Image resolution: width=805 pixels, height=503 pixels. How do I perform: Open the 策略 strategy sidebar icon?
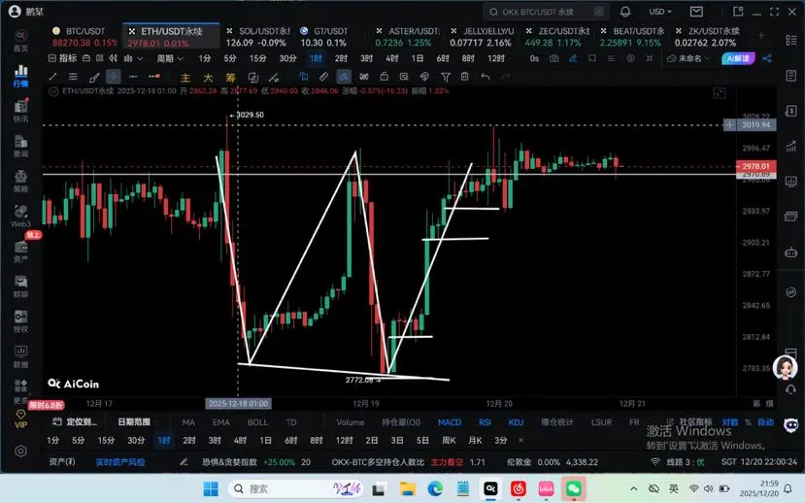tap(20, 181)
